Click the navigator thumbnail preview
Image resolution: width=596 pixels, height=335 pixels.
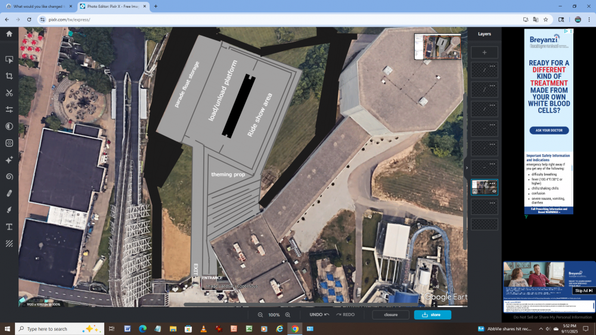point(437,46)
